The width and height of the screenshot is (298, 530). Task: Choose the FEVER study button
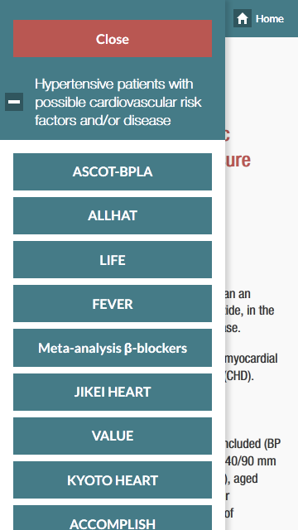pyautogui.click(x=113, y=304)
